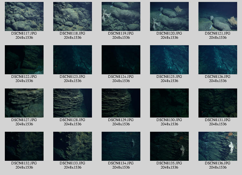Click the DSCN8126.JPG picture
242x175 pixels.
(x=218, y=60)
